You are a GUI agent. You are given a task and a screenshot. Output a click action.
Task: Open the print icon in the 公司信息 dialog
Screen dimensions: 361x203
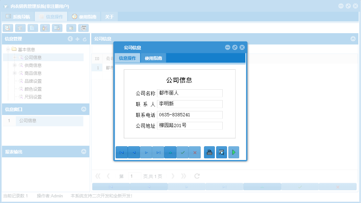(x=209, y=152)
